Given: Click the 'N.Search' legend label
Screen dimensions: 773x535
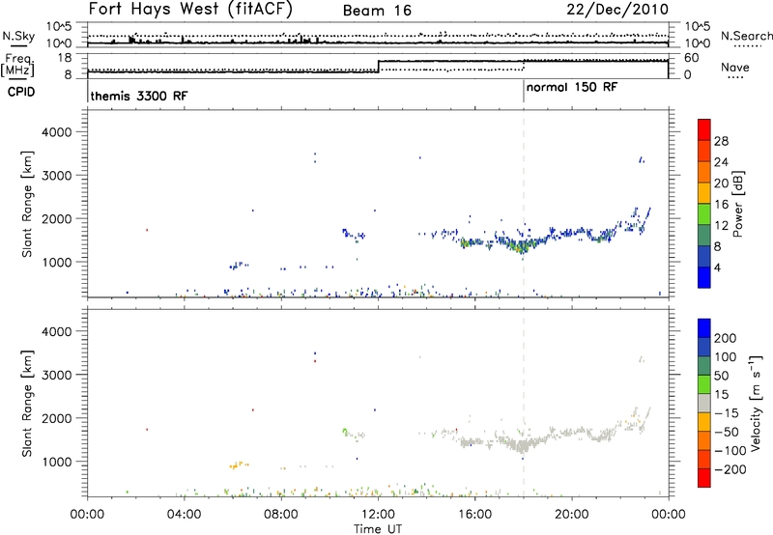Looking at the screenshot, I should click(746, 36).
